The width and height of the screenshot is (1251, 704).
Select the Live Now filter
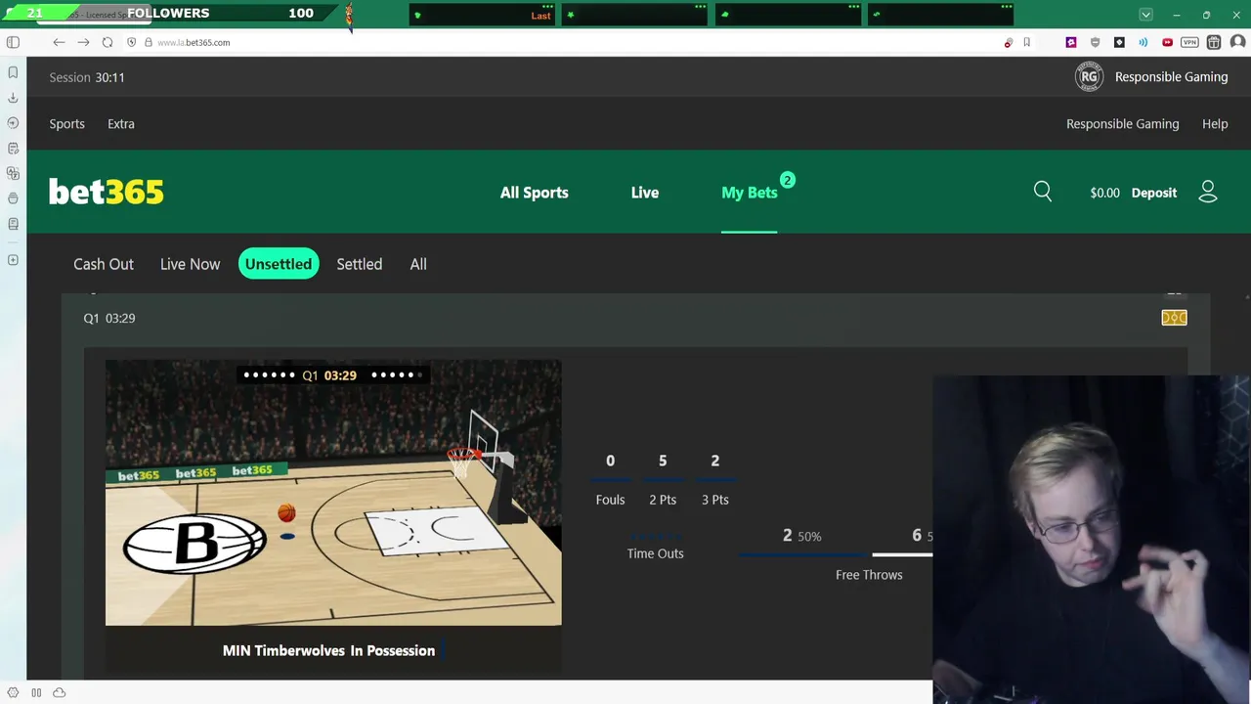point(190,264)
